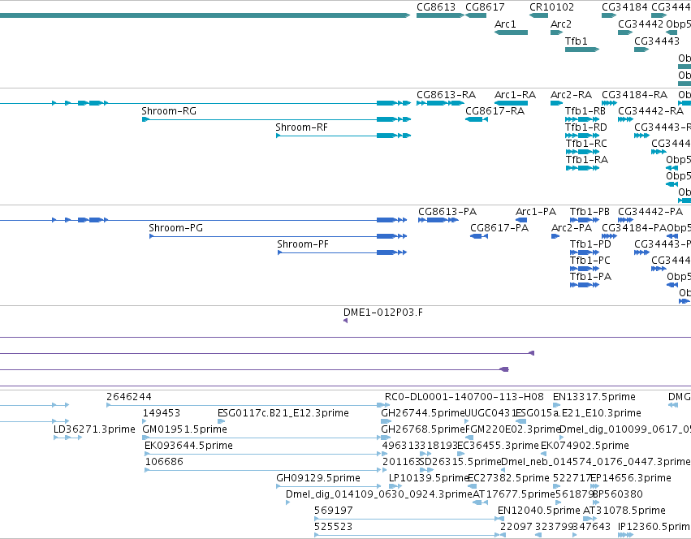Select the 569197 EST feature
This screenshot has height=539, width=691.
pyautogui.click(x=409, y=520)
